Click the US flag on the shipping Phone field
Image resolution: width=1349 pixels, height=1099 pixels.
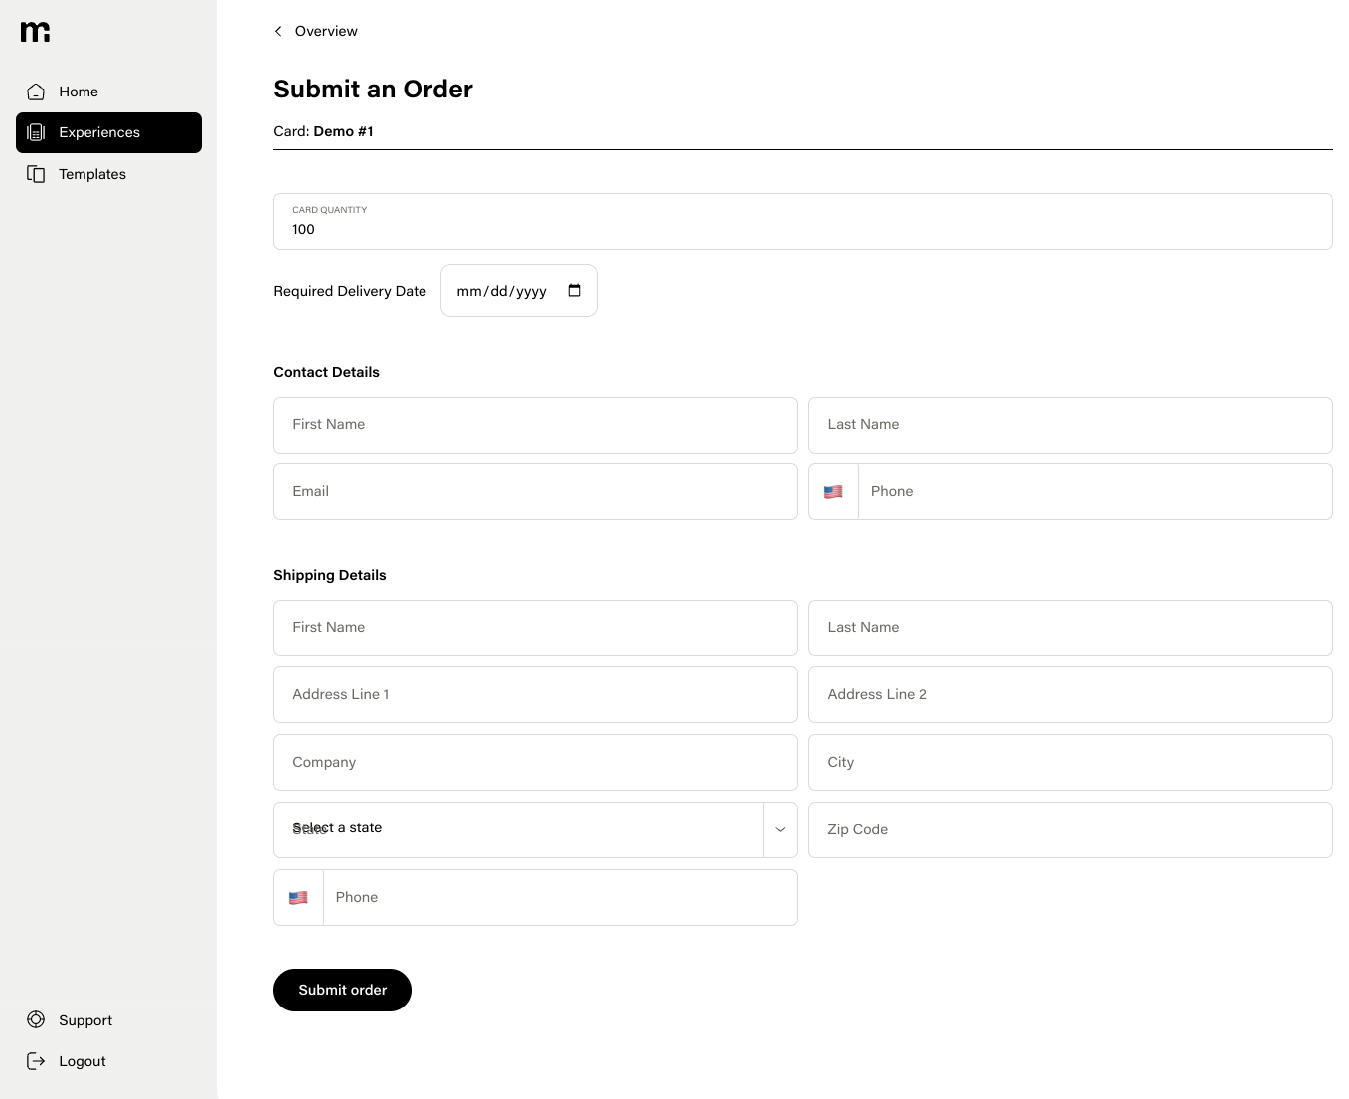tap(298, 897)
